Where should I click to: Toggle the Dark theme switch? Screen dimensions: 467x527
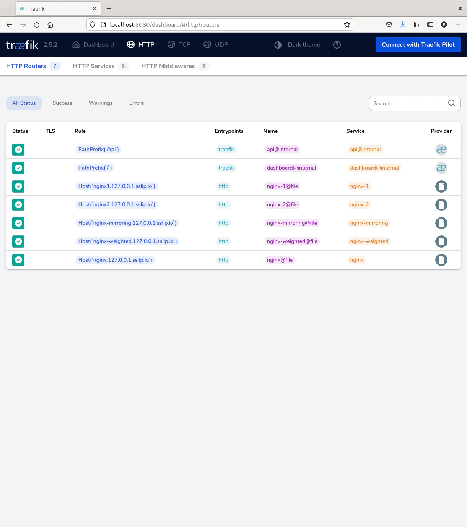297,45
